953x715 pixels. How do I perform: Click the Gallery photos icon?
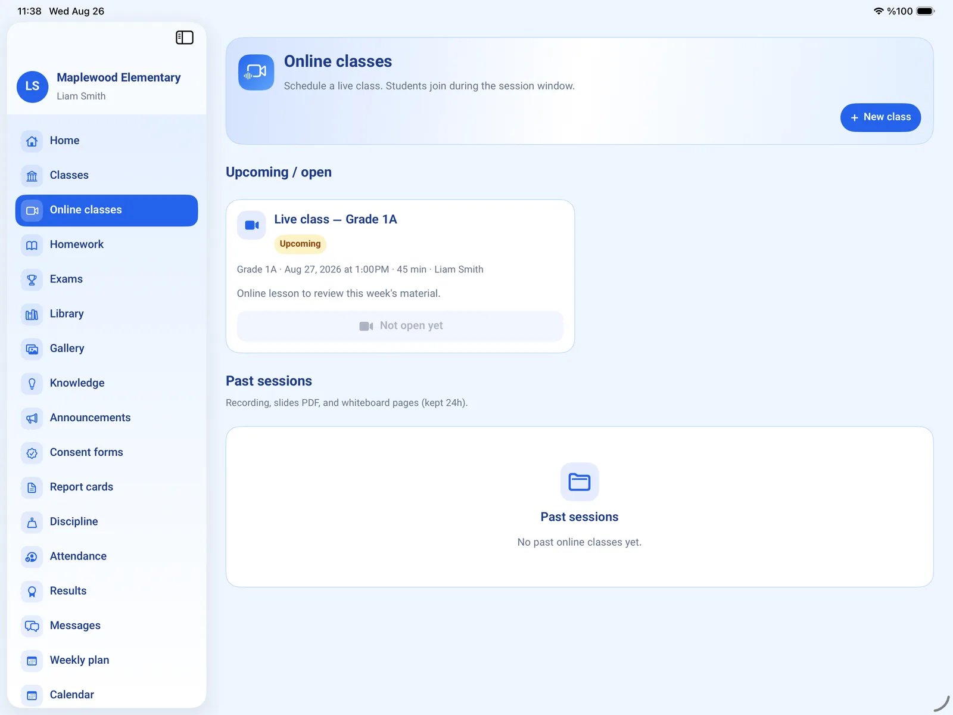pyautogui.click(x=32, y=349)
